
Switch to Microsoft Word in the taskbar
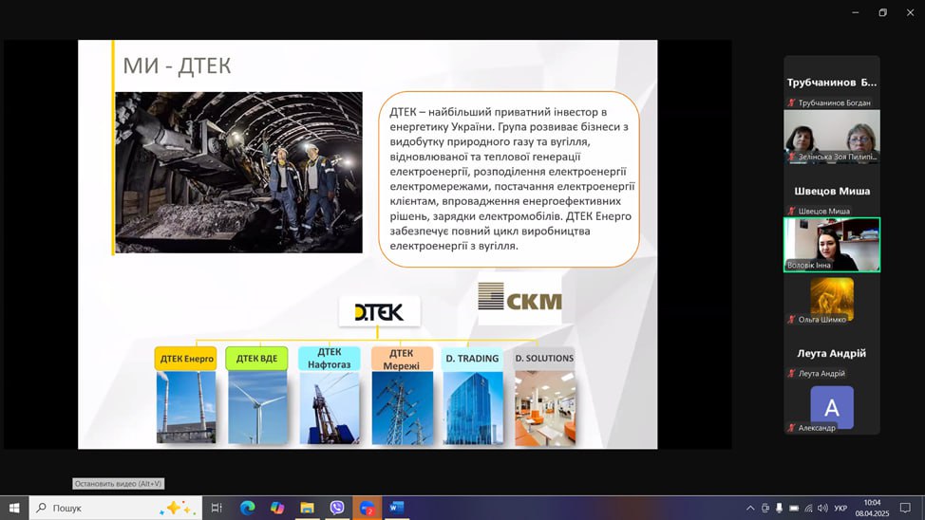pyautogui.click(x=397, y=508)
